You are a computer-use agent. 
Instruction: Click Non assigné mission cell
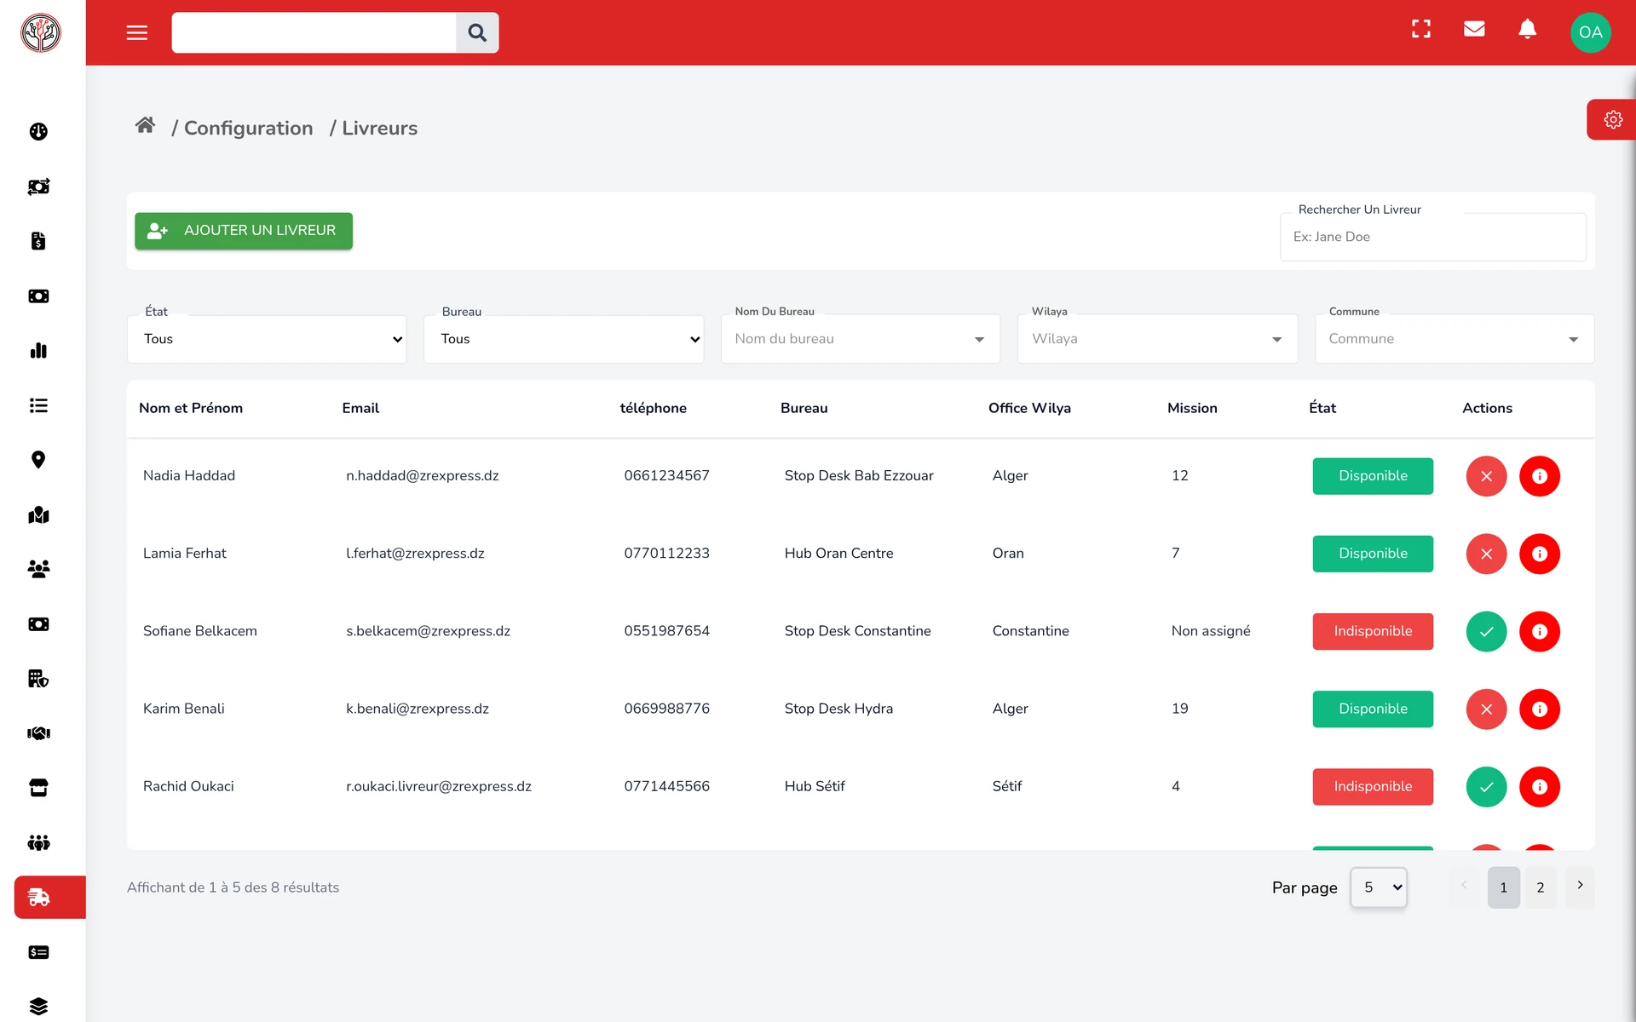1211,631
